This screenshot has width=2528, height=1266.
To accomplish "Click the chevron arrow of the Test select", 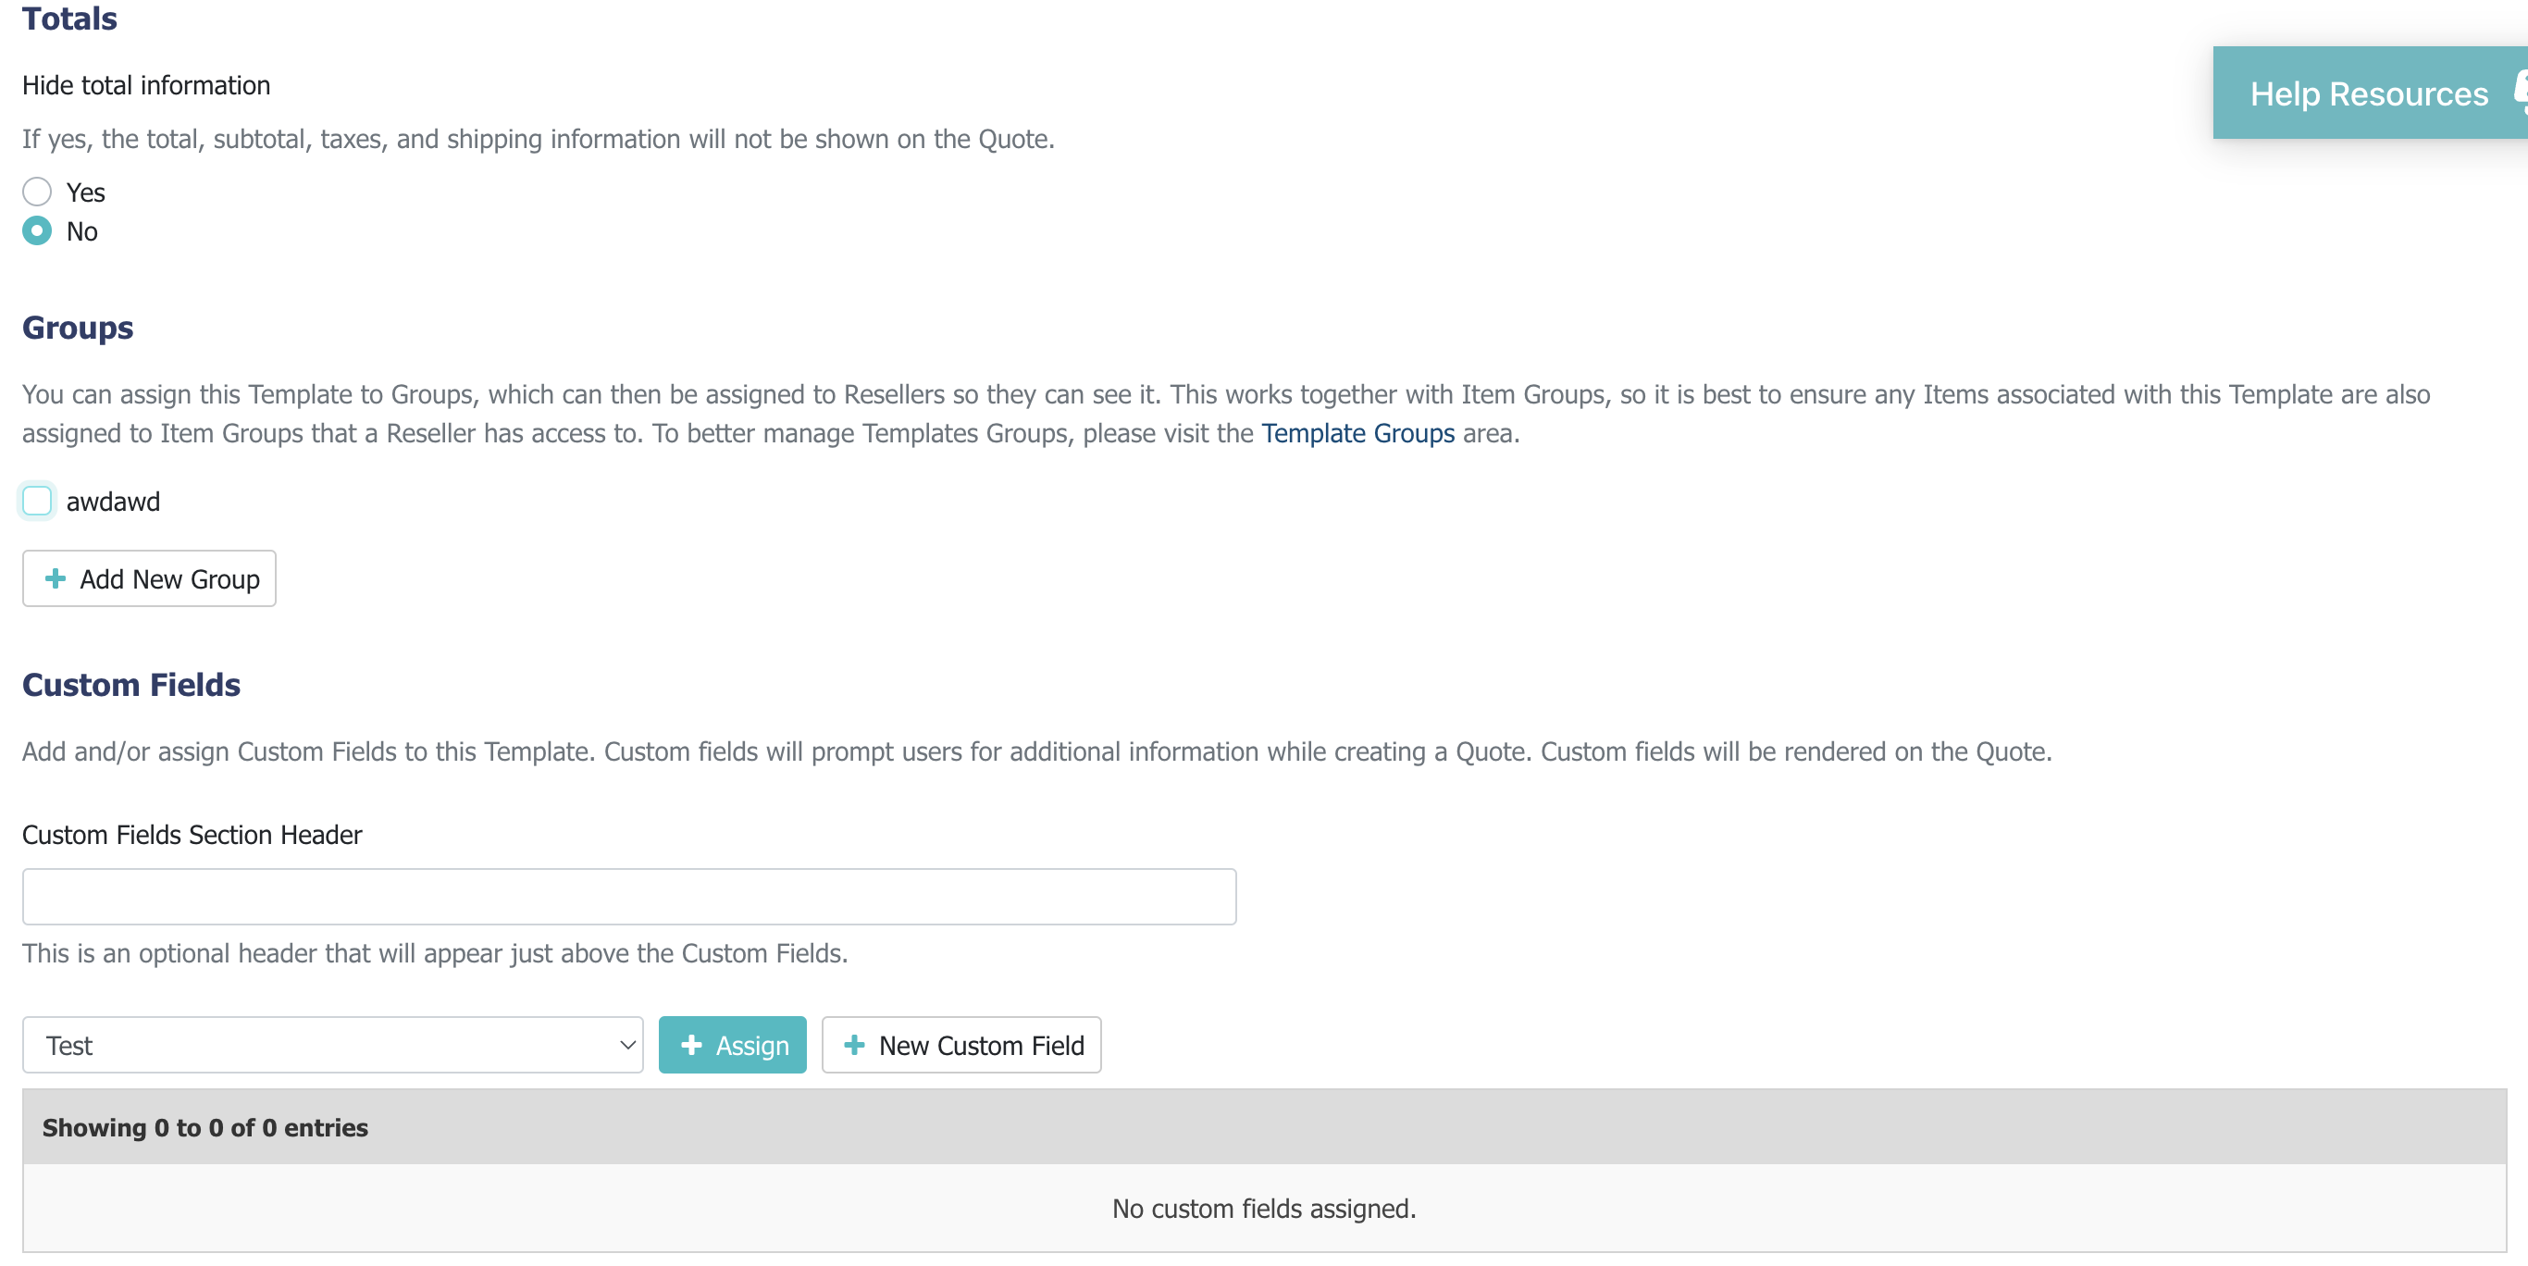I will pos(628,1045).
